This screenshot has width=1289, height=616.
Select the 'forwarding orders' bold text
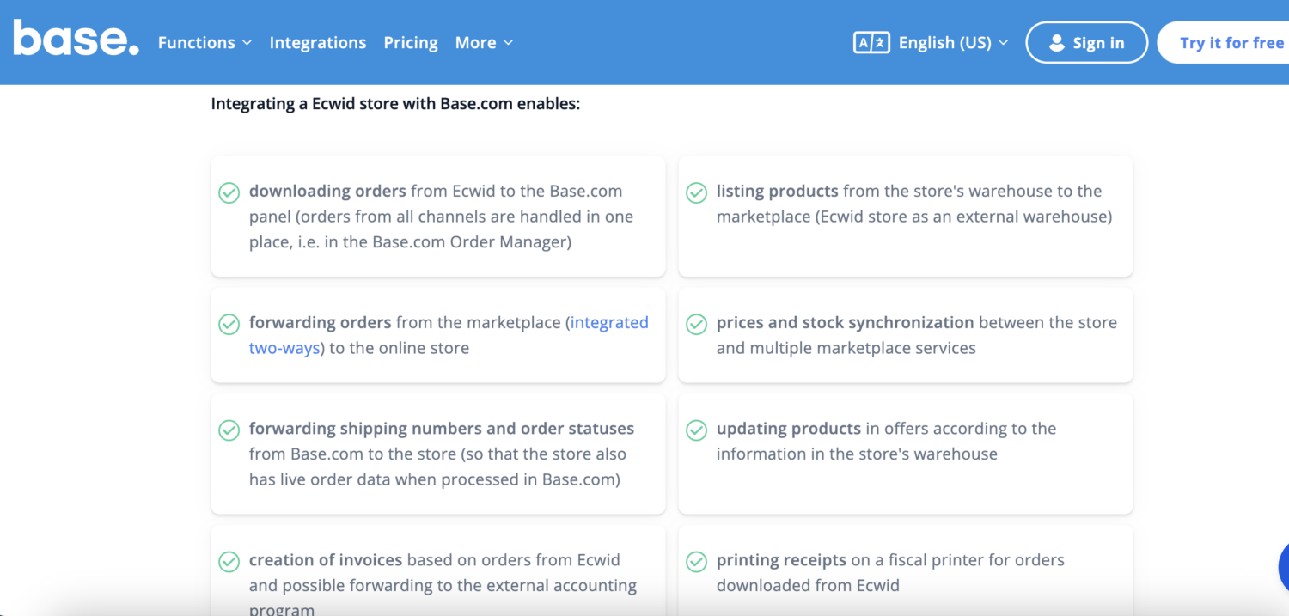(320, 323)
